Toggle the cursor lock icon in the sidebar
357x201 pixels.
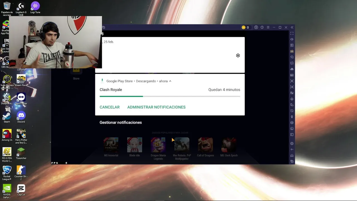point(292,45)
